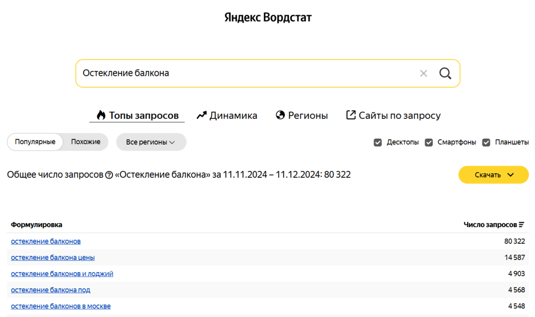Click the magnifying glass search icon
This screenshot has height=317, width=535.
pyautogui.click(x=445, y=73)
